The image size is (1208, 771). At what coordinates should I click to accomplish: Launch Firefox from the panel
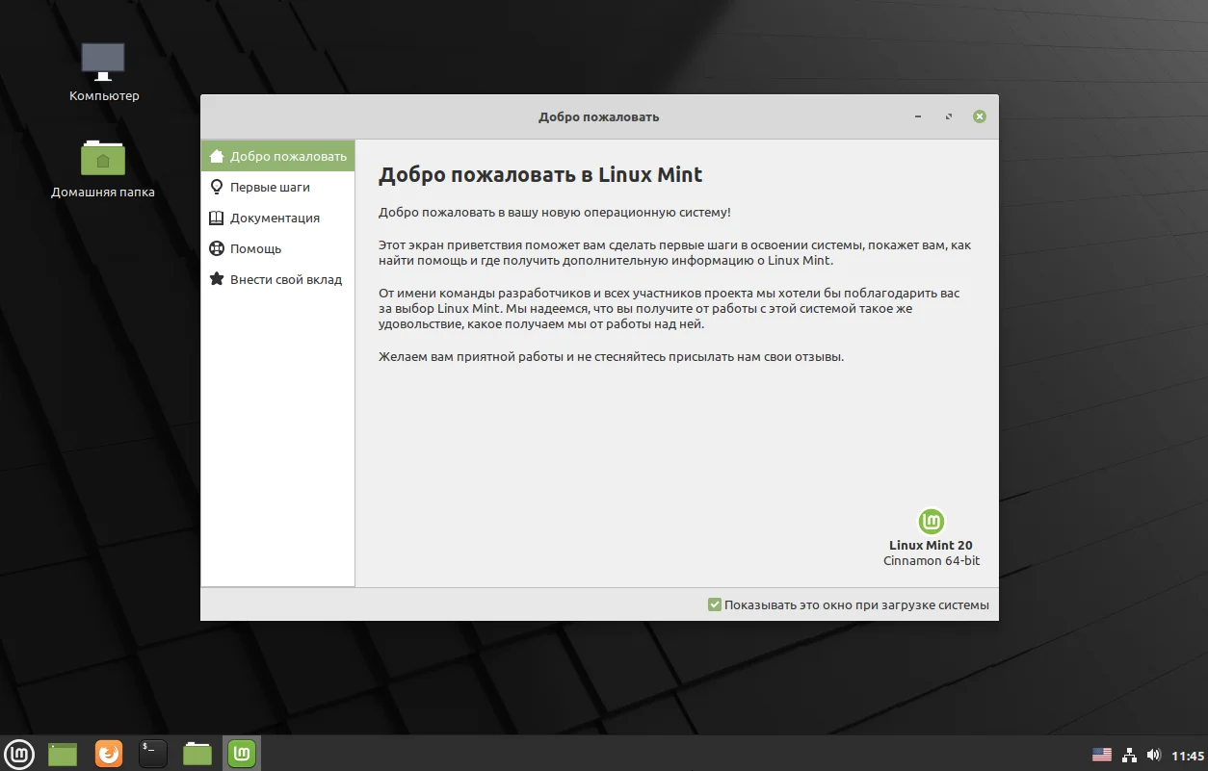point(109,754)
